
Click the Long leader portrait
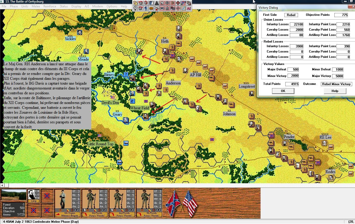pyautogui.click(x=32, y=195)
